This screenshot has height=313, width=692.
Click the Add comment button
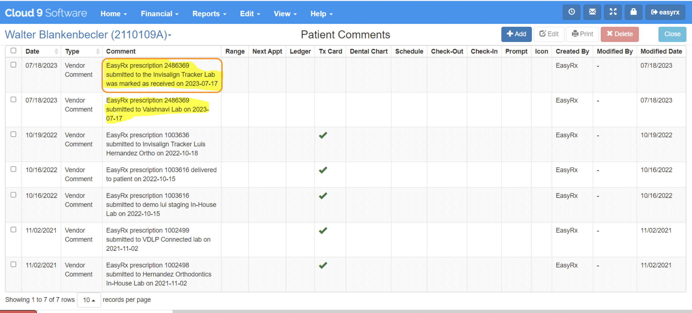click(516, 34)
